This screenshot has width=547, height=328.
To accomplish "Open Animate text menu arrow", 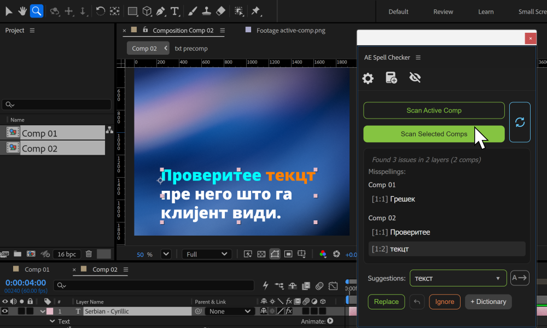I will click(330, 321).
